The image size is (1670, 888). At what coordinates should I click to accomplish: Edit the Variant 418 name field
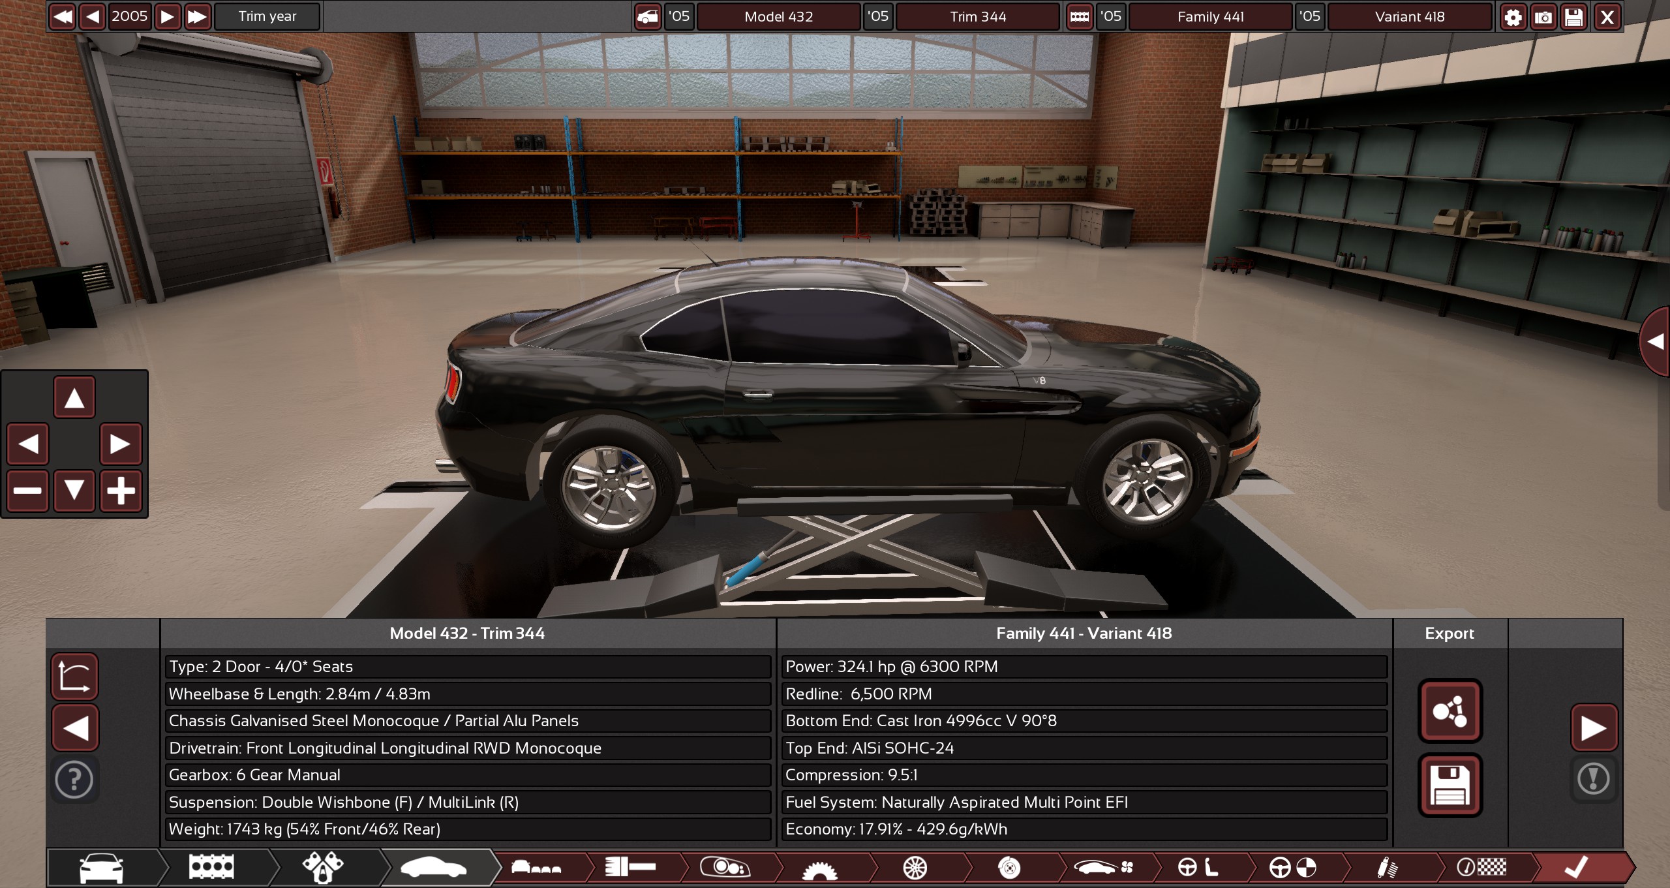(1410, 16)
